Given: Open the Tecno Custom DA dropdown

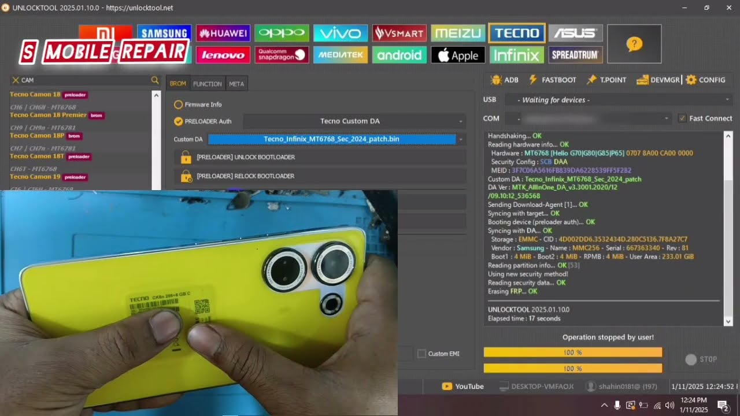Looking at the screenshot, I should pos(354,121).
